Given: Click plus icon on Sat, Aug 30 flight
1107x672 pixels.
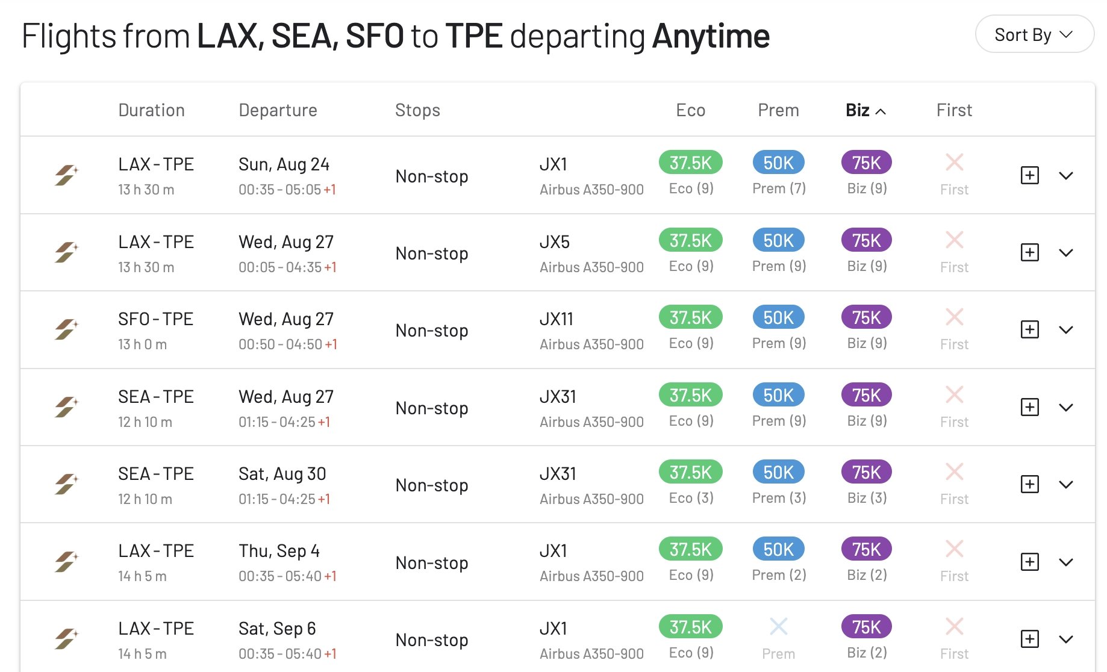Looking at the screenshot, I should click(x=1029, y=484).
